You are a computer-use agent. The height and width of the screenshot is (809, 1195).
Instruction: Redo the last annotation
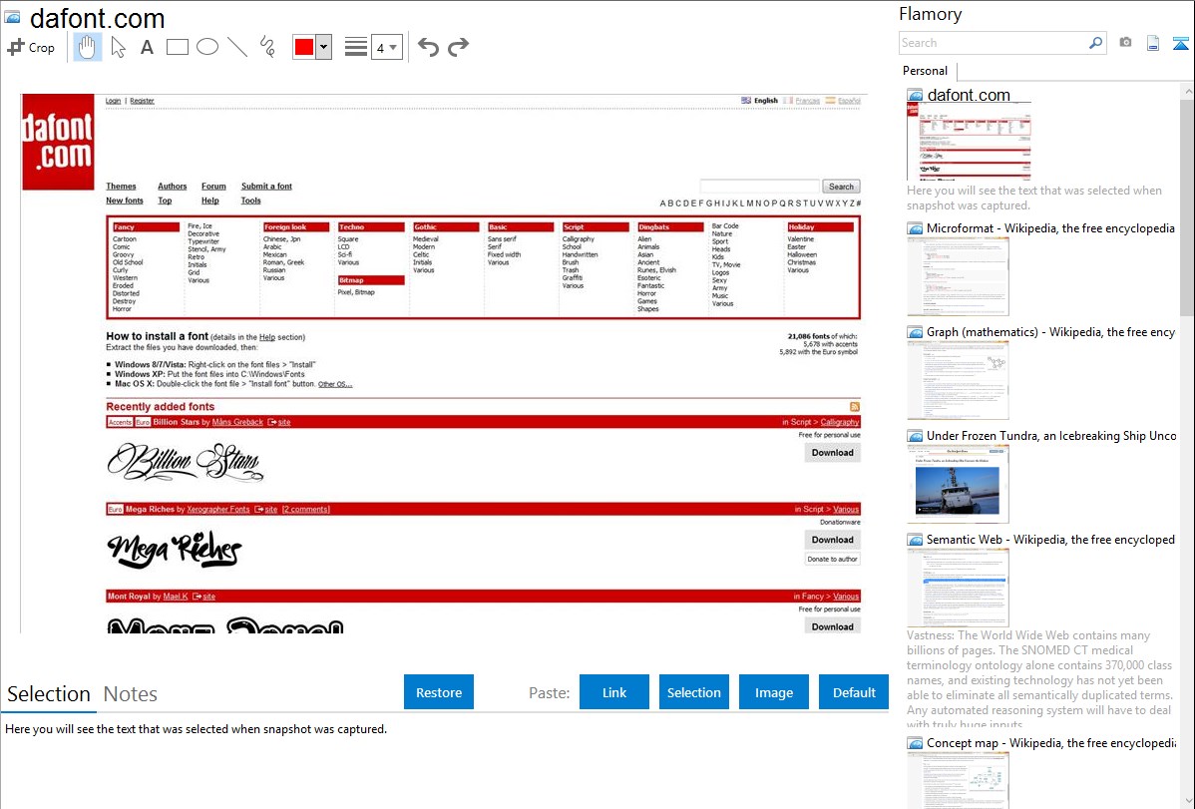click(x=458, y=47)
